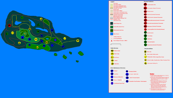This screenshot has width=173, height=98.
Task: Pick the blue Water Source swatch
Action: pyautogui.click(x=112, y=34)
